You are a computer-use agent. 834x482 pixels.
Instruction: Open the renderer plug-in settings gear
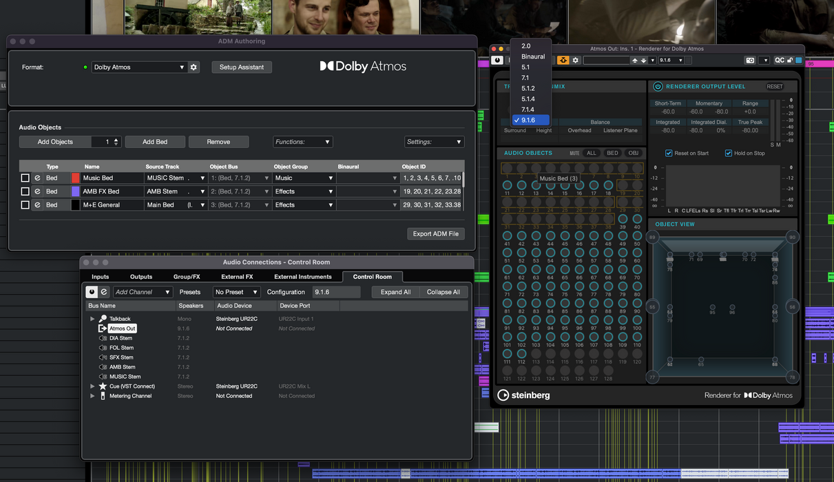coord(576,61)
